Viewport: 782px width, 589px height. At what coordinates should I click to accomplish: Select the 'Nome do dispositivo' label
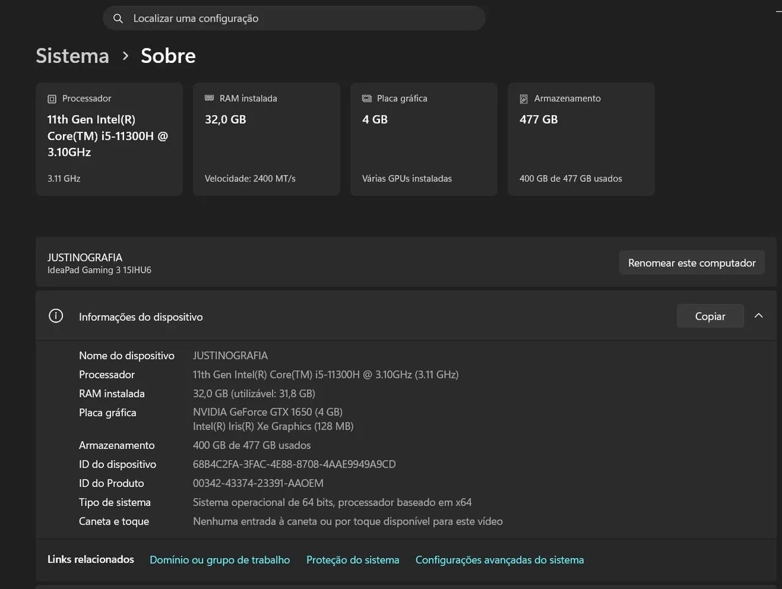pyautogui.click(x=126, y=356)
